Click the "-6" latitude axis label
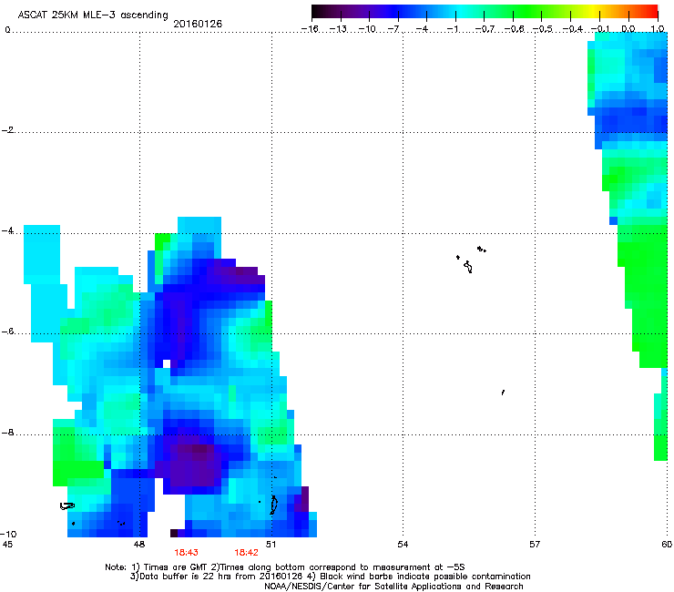674x592 pixels. click(7, 332)
